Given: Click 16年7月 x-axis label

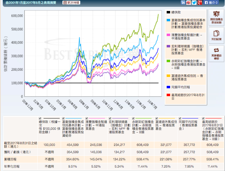Looking at the screenshot, I should tap(152, 104).
